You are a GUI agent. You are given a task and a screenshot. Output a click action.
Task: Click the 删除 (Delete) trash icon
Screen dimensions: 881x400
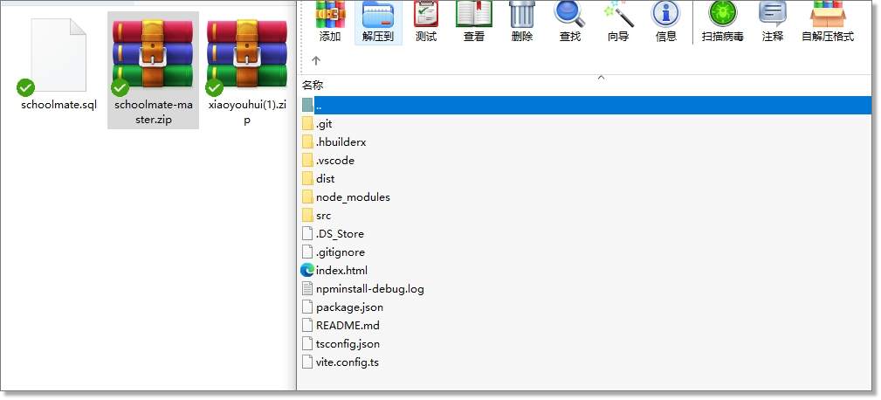522,15
